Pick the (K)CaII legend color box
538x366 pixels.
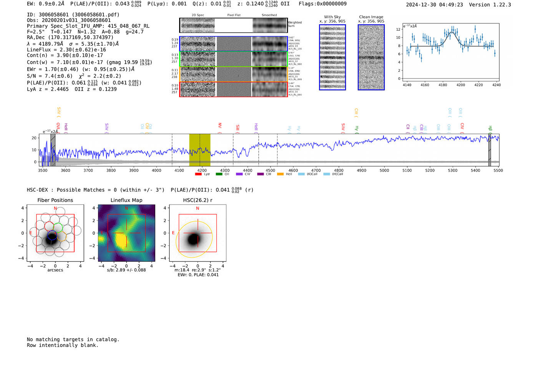tap(301, 174)
